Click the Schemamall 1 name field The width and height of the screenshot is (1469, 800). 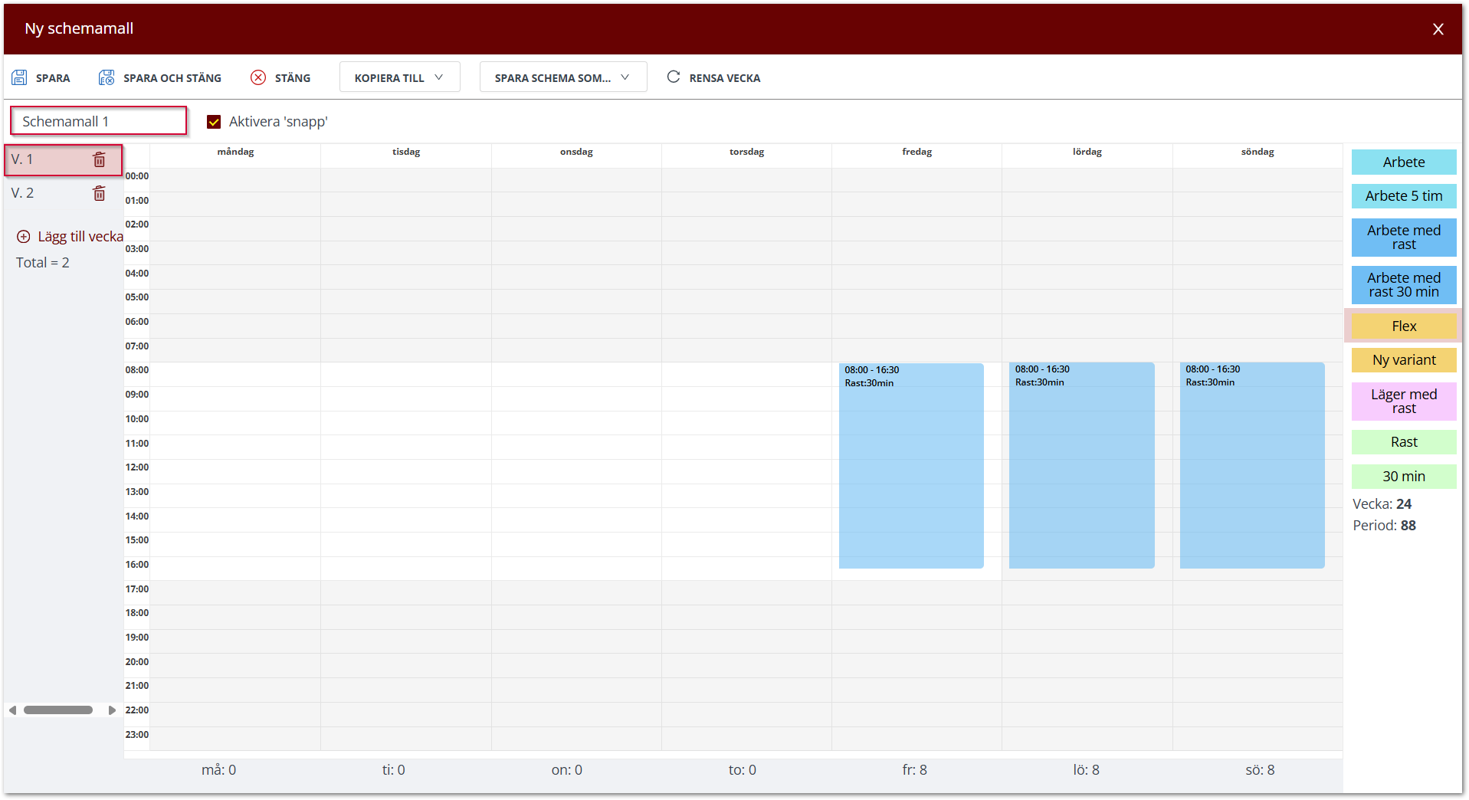[x=99, y=121]
